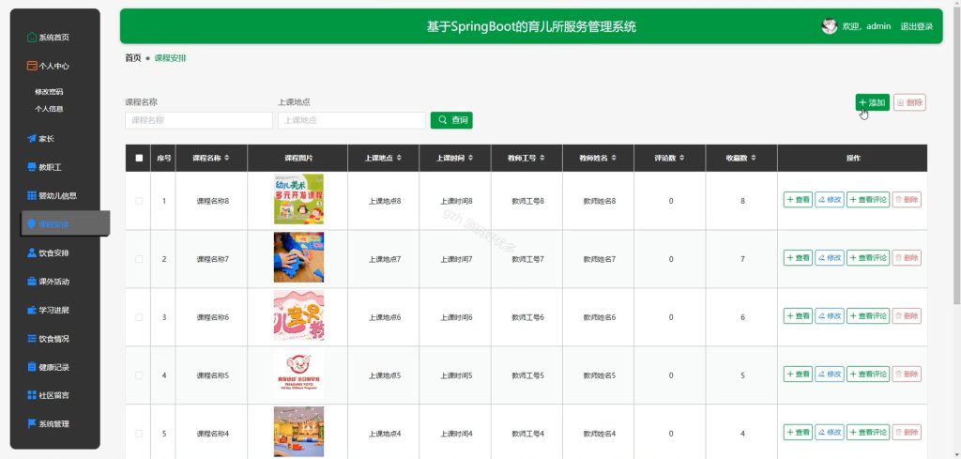Sort table by 收藏数 column arrows
The height and width of the screenshot is (459, 961).
pos(754,158)
